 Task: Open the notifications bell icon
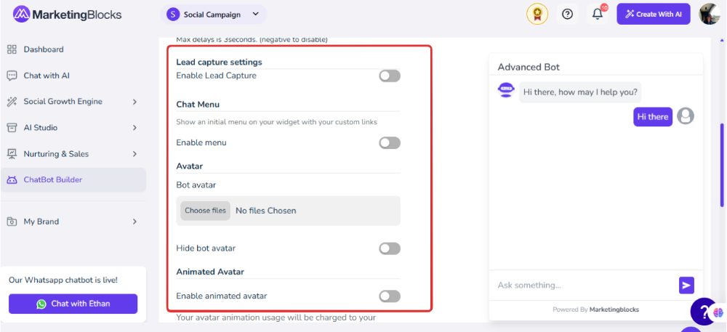[x=598, y=14]
